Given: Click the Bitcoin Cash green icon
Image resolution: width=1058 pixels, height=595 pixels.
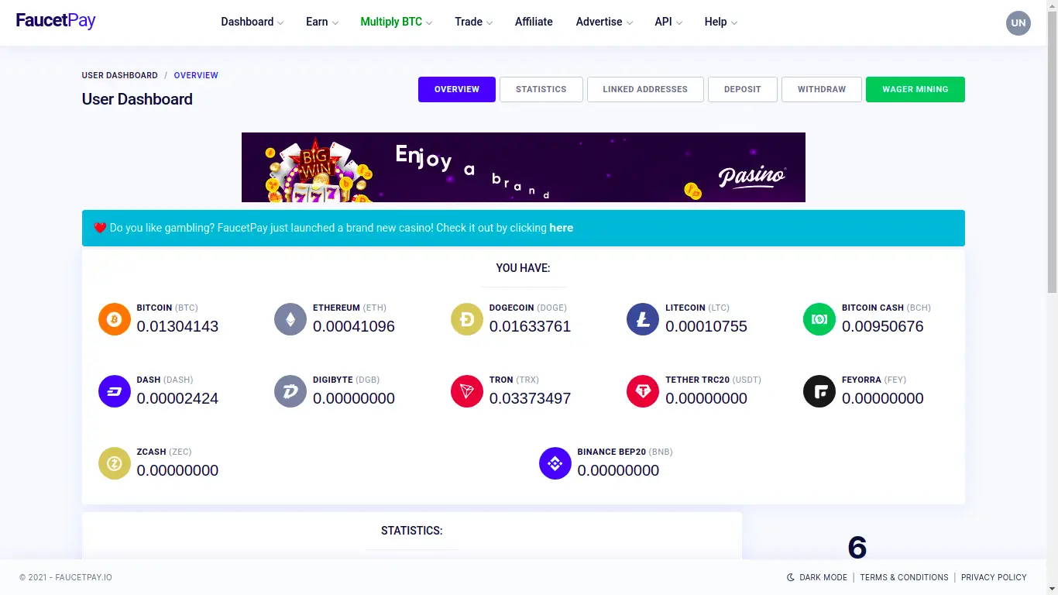Looking at the screenshot, I should 819,319.
